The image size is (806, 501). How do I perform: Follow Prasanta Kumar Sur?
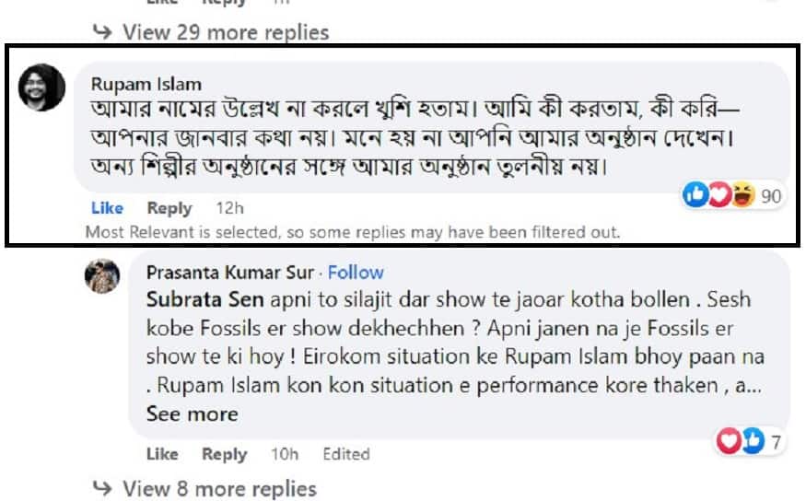pyautogui.click(x=356, y=273)
